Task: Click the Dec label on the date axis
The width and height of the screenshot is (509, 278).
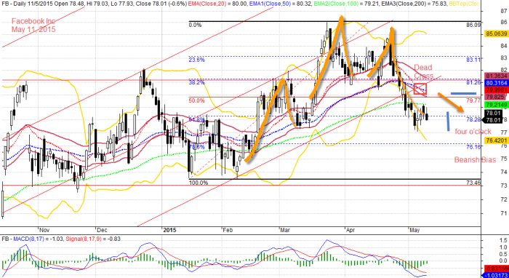Action: pos(103,230)
